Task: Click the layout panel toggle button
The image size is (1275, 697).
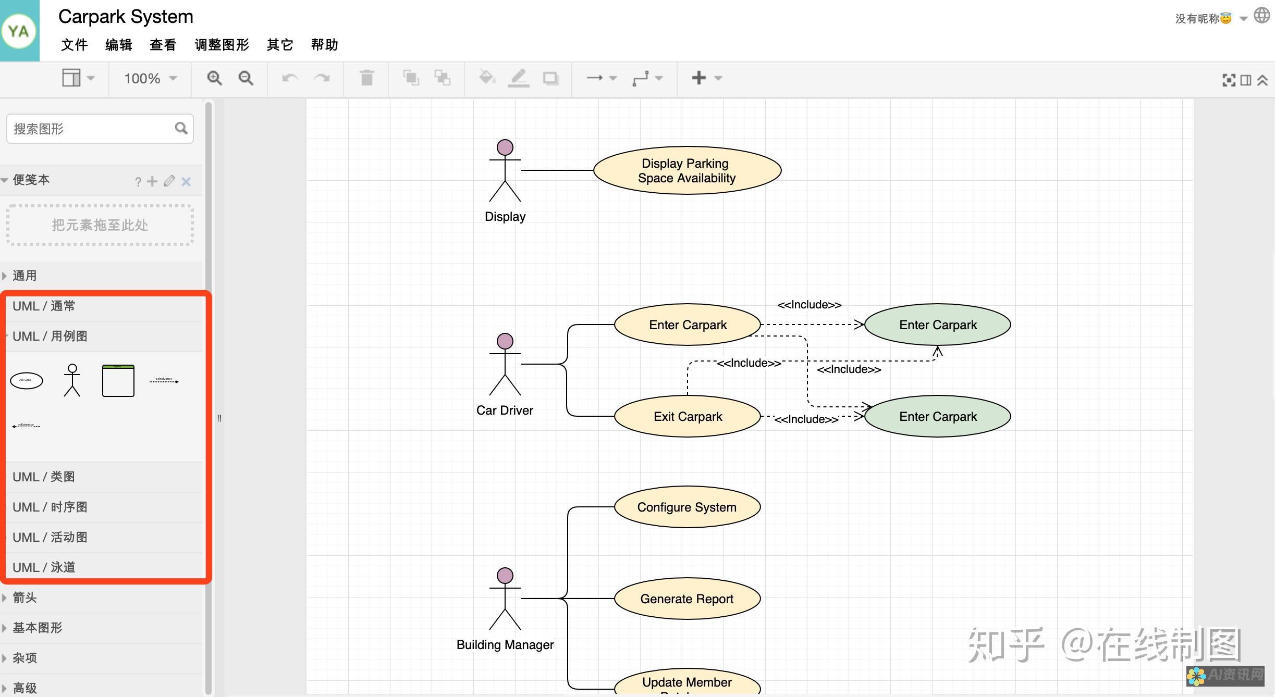Action: (x=70, y=78)
